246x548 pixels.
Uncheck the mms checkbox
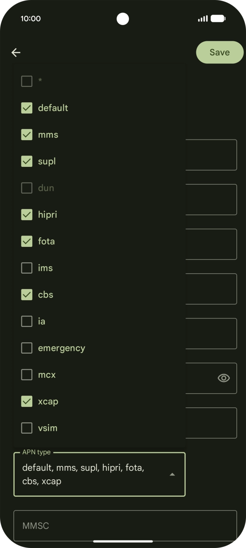coord(27,135)
